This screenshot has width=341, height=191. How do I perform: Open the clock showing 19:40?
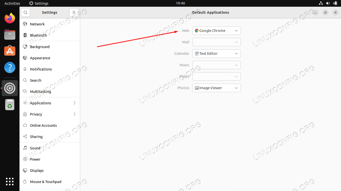point(180,3)
